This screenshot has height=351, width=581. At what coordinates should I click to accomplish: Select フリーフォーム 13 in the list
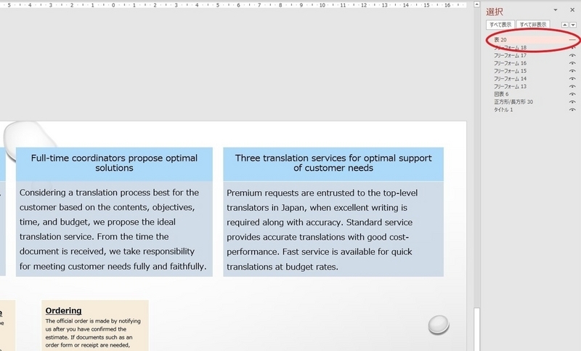tap(510, 86)
